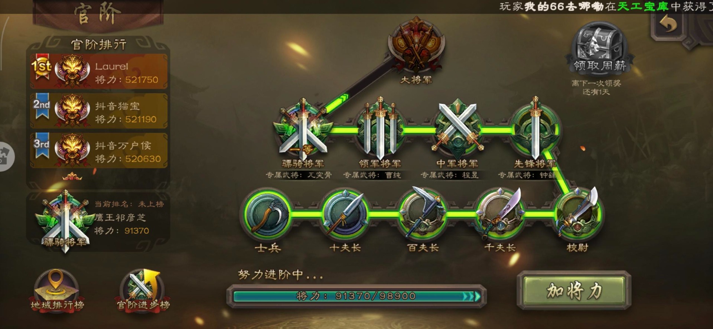View first place player Laurel entry
713x329 pixels.
[x=99, y=71]
